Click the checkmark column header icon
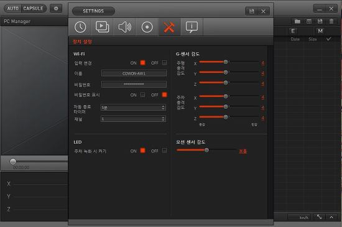The image size is (342, 227). click(x=329, y=39)
